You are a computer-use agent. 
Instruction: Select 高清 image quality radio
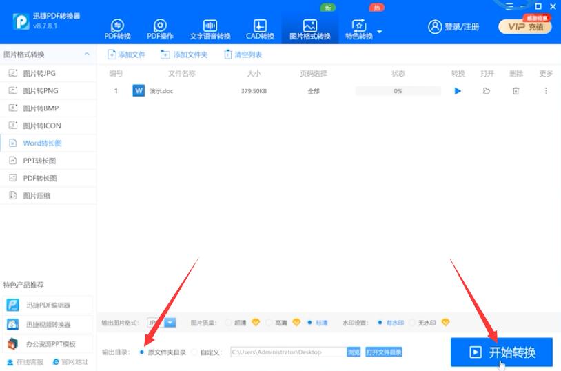click(x=269, y=323)
